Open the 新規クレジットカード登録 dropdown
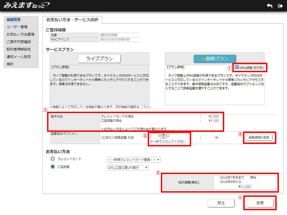287x215 pixels. coord(134,160)
